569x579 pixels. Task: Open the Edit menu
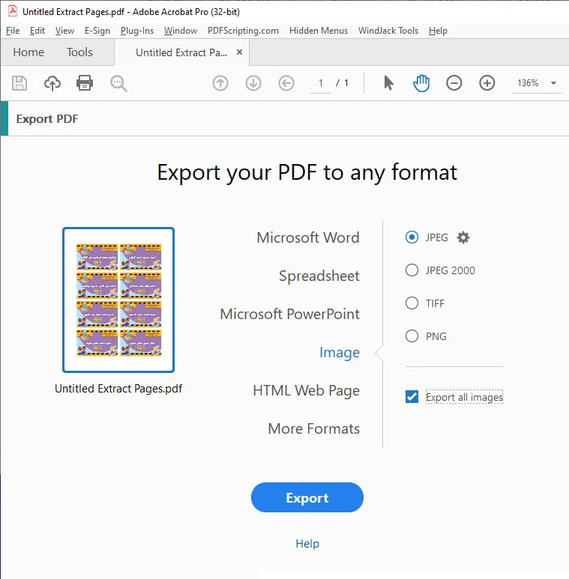[37, 31]
